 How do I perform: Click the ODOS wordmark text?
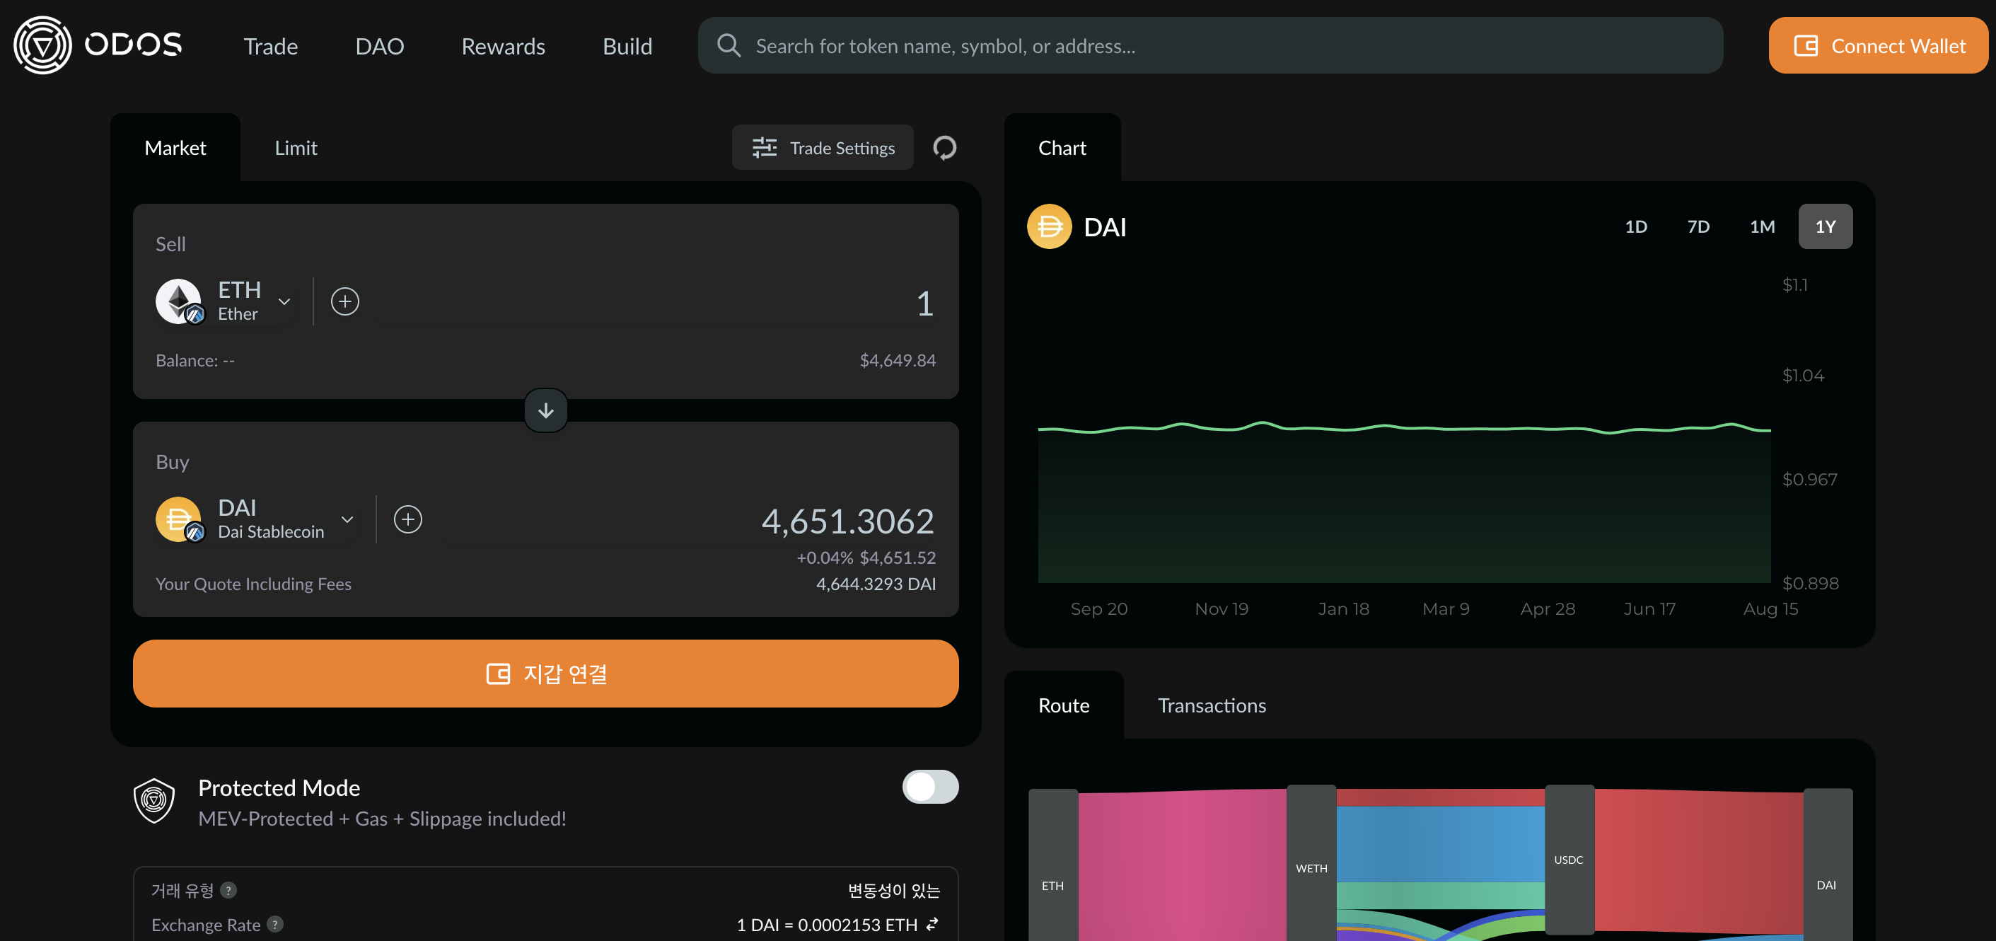pos(132,44)
